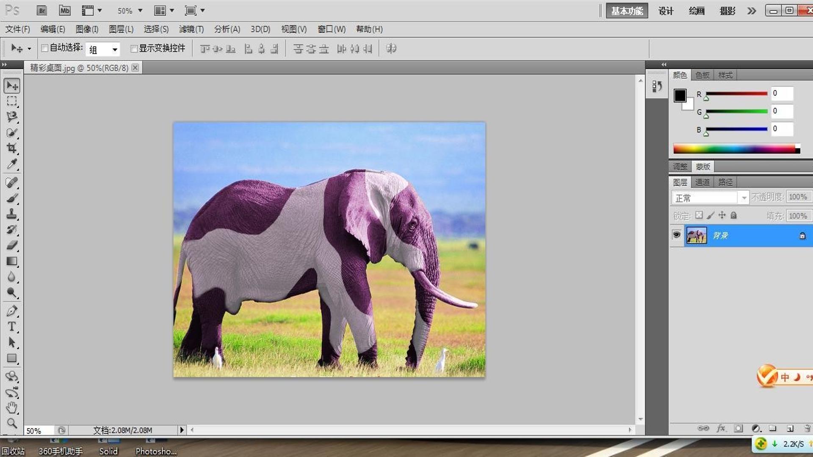Click the black foreground color swatch
The image size is (813, 457).
[x=680, y=95]
